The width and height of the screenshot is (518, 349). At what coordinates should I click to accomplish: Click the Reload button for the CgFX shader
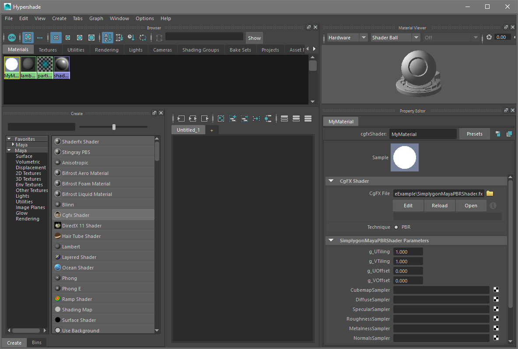[439, 206]
